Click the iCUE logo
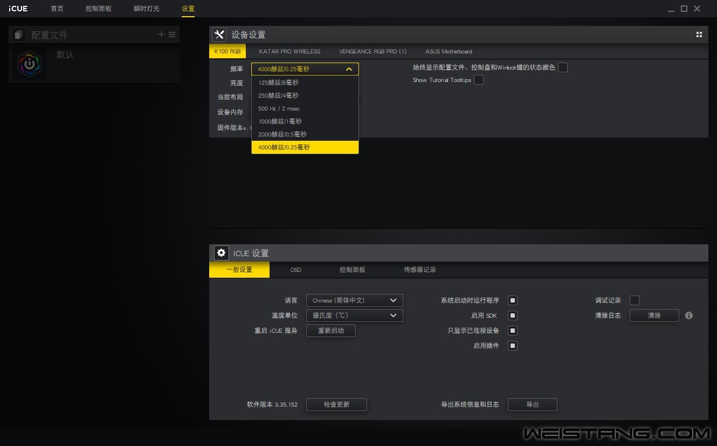Viewport: 717px width, 446px height. [18, 9]
